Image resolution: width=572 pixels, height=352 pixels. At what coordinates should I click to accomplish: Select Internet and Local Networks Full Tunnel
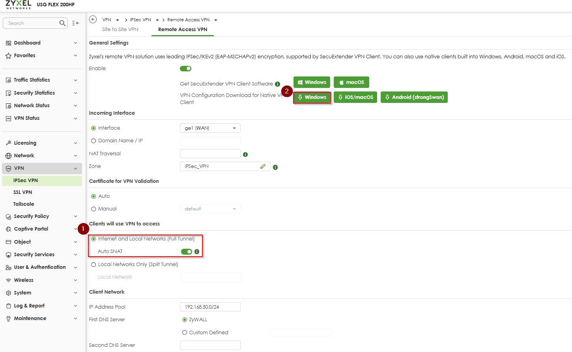point(93,239)
